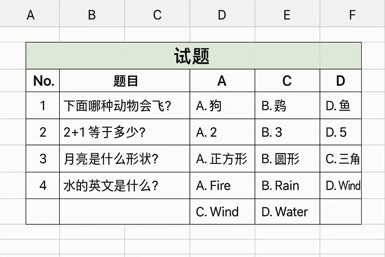Click the cell A. 正方形
The height and width of the screenshot is (257, 385).
(222, 159)
